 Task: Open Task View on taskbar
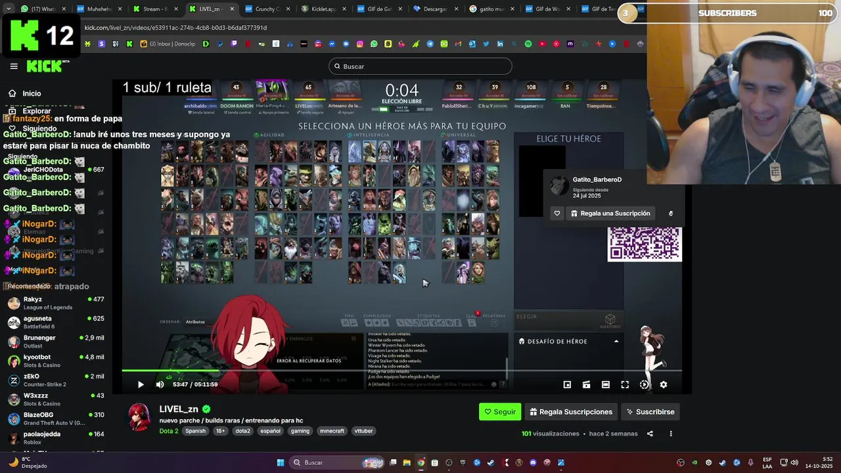(393, 462)
